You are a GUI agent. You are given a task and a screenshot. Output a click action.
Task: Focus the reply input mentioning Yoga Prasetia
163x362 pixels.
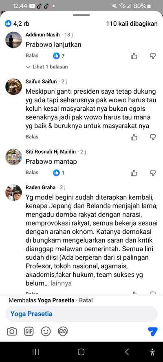pyautogui.click(x=81, y=314)
